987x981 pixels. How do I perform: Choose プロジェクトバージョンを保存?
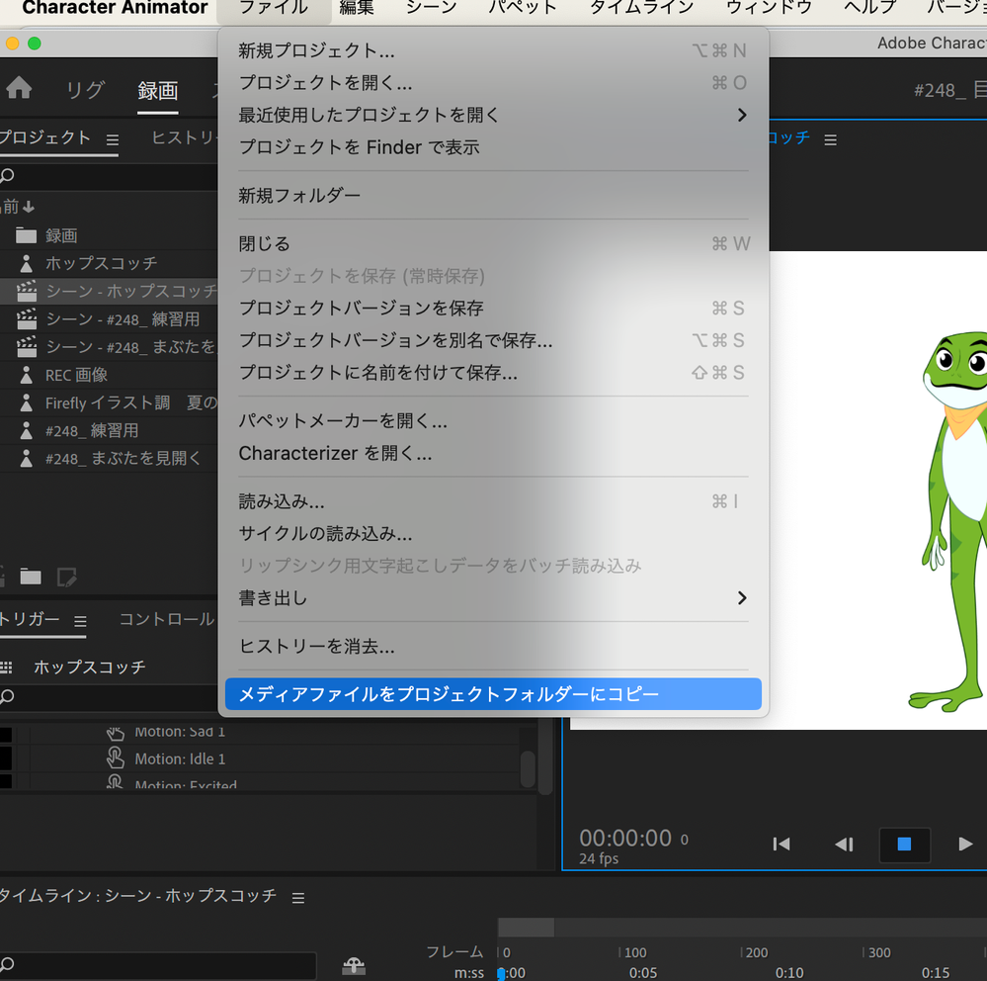coord(493,309)
